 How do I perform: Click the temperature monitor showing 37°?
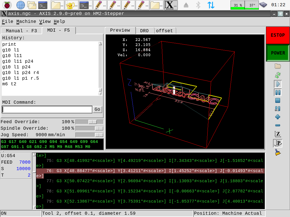click(x=252, y=5)
